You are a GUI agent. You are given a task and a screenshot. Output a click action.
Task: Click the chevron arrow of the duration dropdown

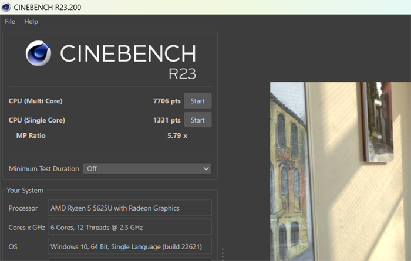[x=206, y=168]
